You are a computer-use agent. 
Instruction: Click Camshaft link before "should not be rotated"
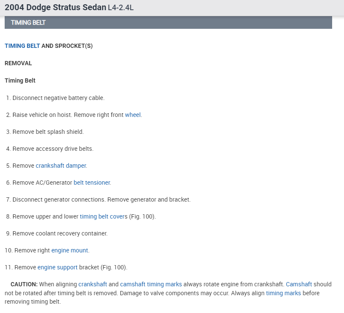click(x=299, y=284)
